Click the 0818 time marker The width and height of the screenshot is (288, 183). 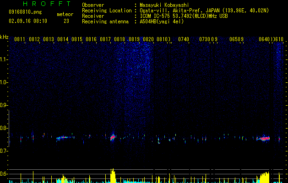120,39
